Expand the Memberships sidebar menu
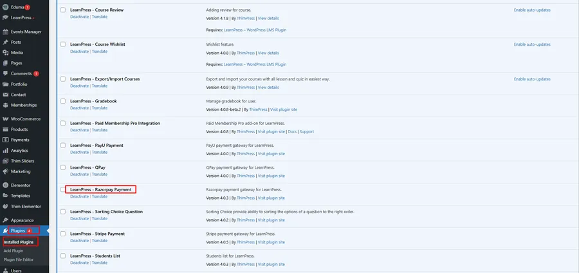This screenshot has height=273, width=579. point(23,105)
